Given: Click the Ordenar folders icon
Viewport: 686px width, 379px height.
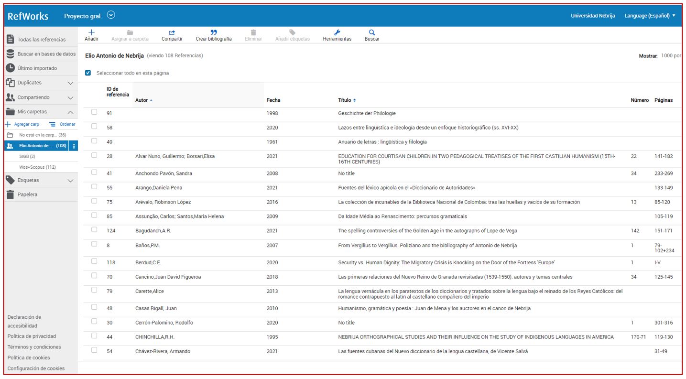Looking at the screenshot, I should click(x=53, y=124).
